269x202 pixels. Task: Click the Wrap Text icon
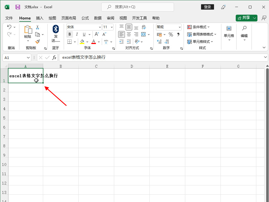pos(144,27)
